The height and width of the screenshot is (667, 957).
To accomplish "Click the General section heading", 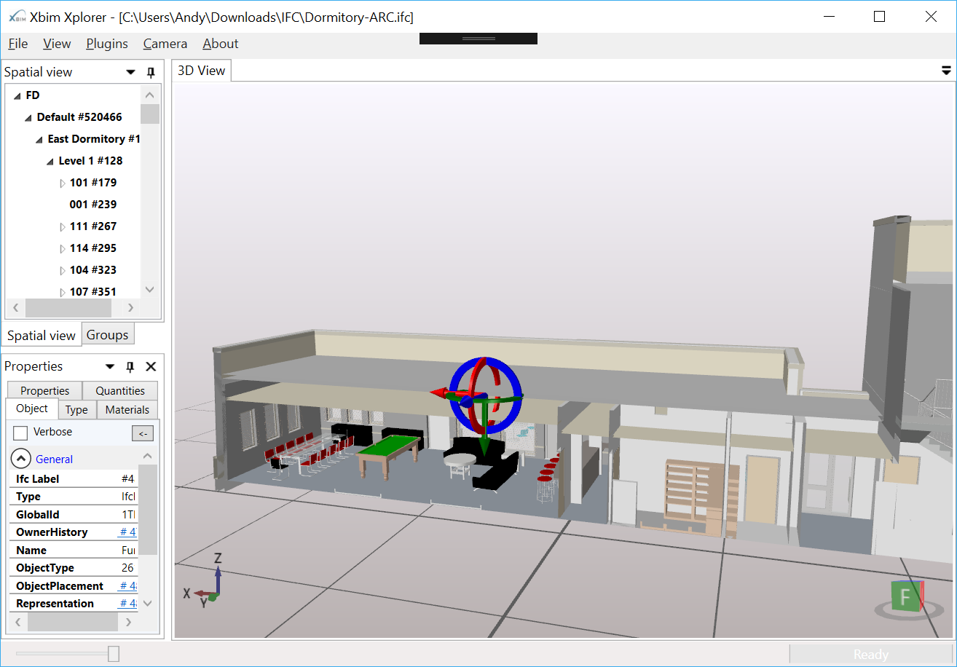I will pyautogui.click(x=54, y=459).
